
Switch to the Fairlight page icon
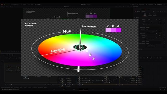[x=103, y=89]
